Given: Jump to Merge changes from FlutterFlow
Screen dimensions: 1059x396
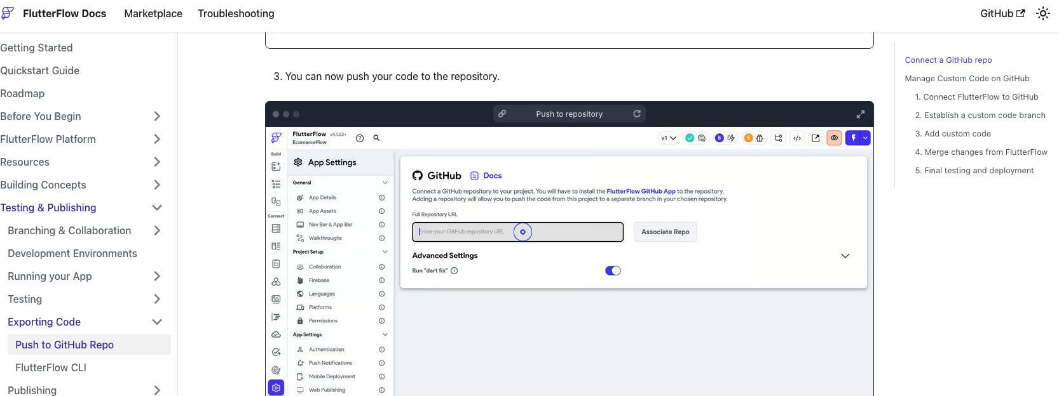Looking at the screenshot, I should click(981, 152).
